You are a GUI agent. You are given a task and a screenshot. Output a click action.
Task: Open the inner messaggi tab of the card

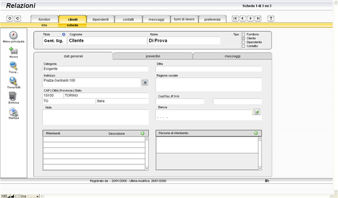point(233,56)
